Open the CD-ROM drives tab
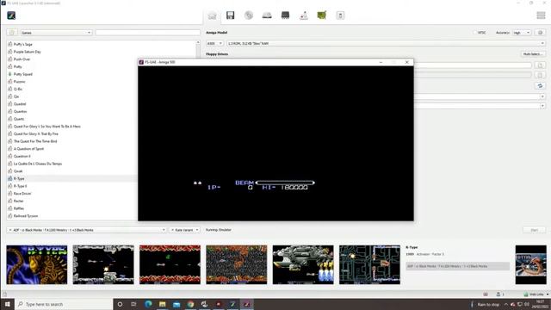551x310 pixels. 249,15
